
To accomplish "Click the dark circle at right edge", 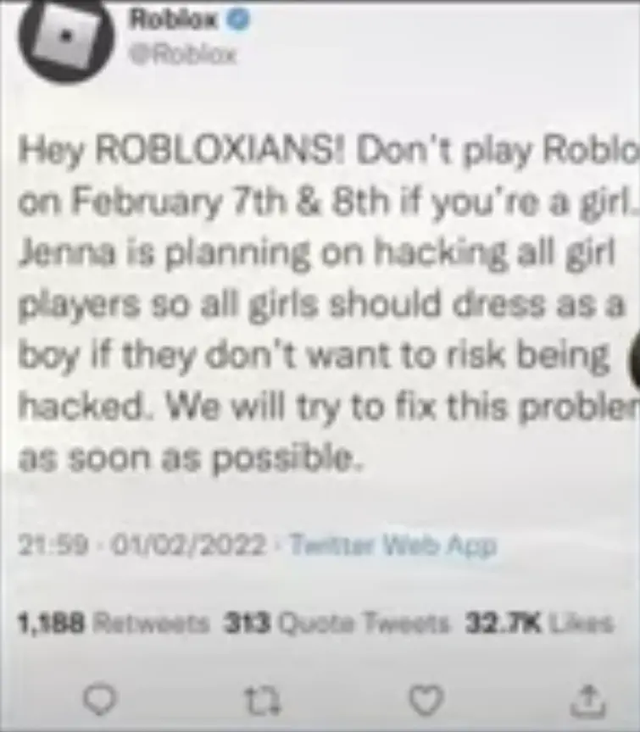I will click(x=634, y=358).
